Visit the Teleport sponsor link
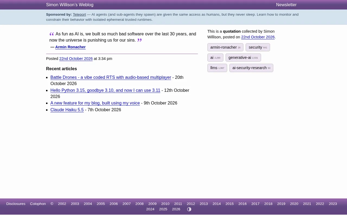347x216 pixels. click(x=79, y=15)
